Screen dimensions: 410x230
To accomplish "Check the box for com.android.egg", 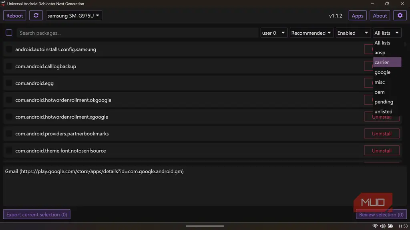I will [x=9, y=83].
